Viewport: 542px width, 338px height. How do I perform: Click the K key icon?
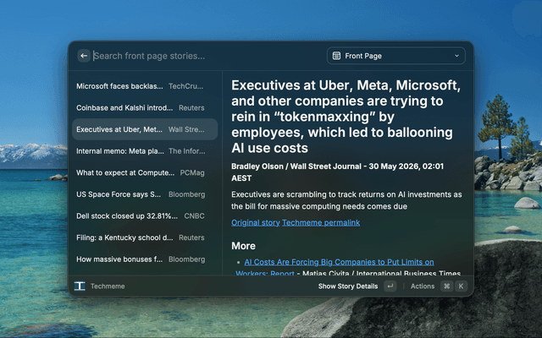461,286
